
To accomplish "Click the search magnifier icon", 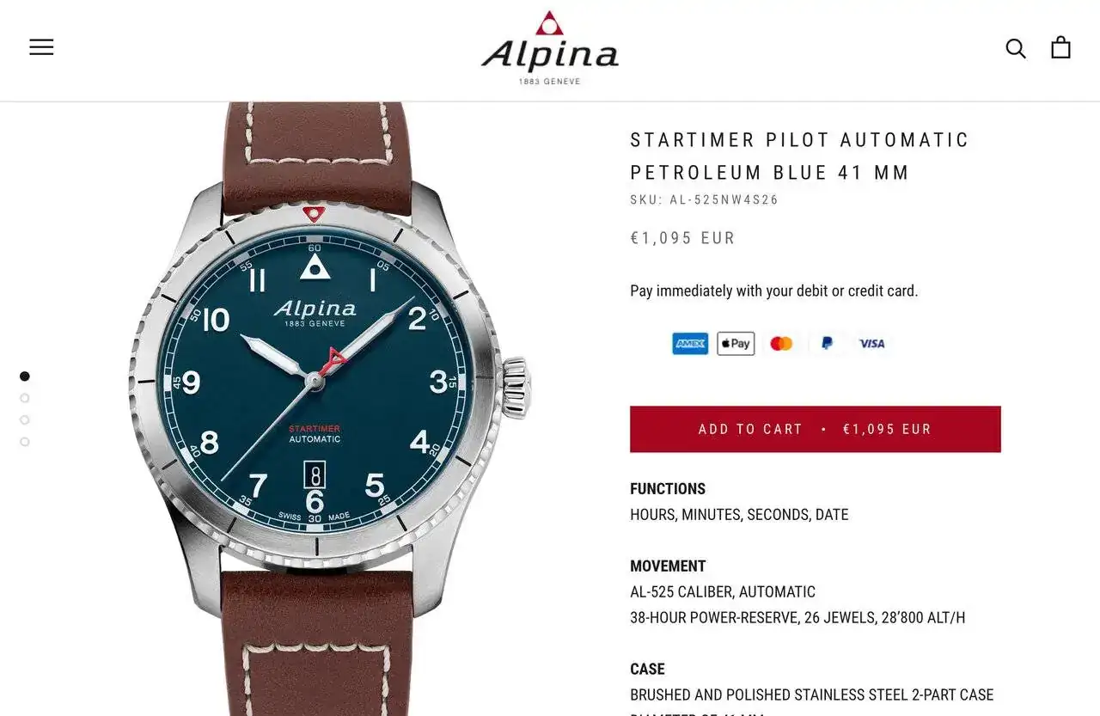I will [x=1016, y=48].
